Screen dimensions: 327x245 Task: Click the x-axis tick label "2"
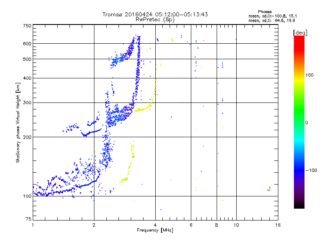(x=94, y=225)
